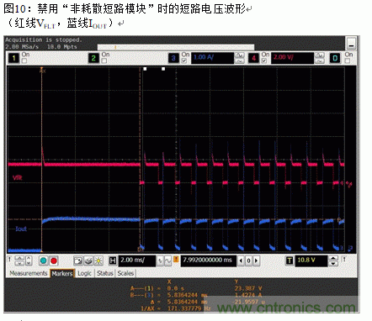
Task: Click the memory bar acquisition overview
Action: point(176,47)
